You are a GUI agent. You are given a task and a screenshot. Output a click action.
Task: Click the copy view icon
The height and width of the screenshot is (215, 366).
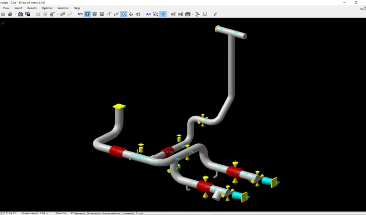coord(28,14)
